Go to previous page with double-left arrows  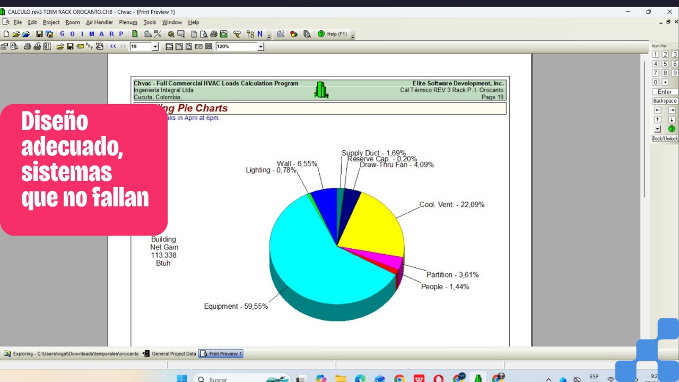[x=113, y=47]
